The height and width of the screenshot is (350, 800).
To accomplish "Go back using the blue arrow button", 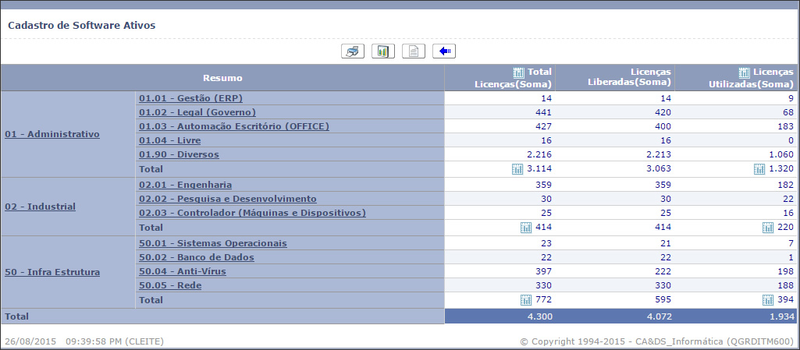I will (x=444, y=51).
